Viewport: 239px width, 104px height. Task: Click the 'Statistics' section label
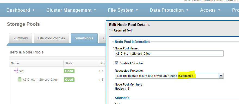pos(122,98)
